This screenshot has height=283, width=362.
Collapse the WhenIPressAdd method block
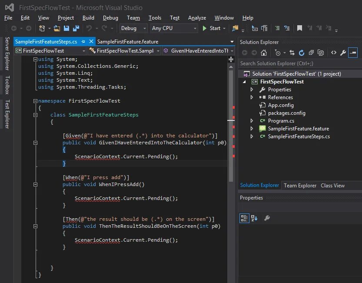pos(35,184)
